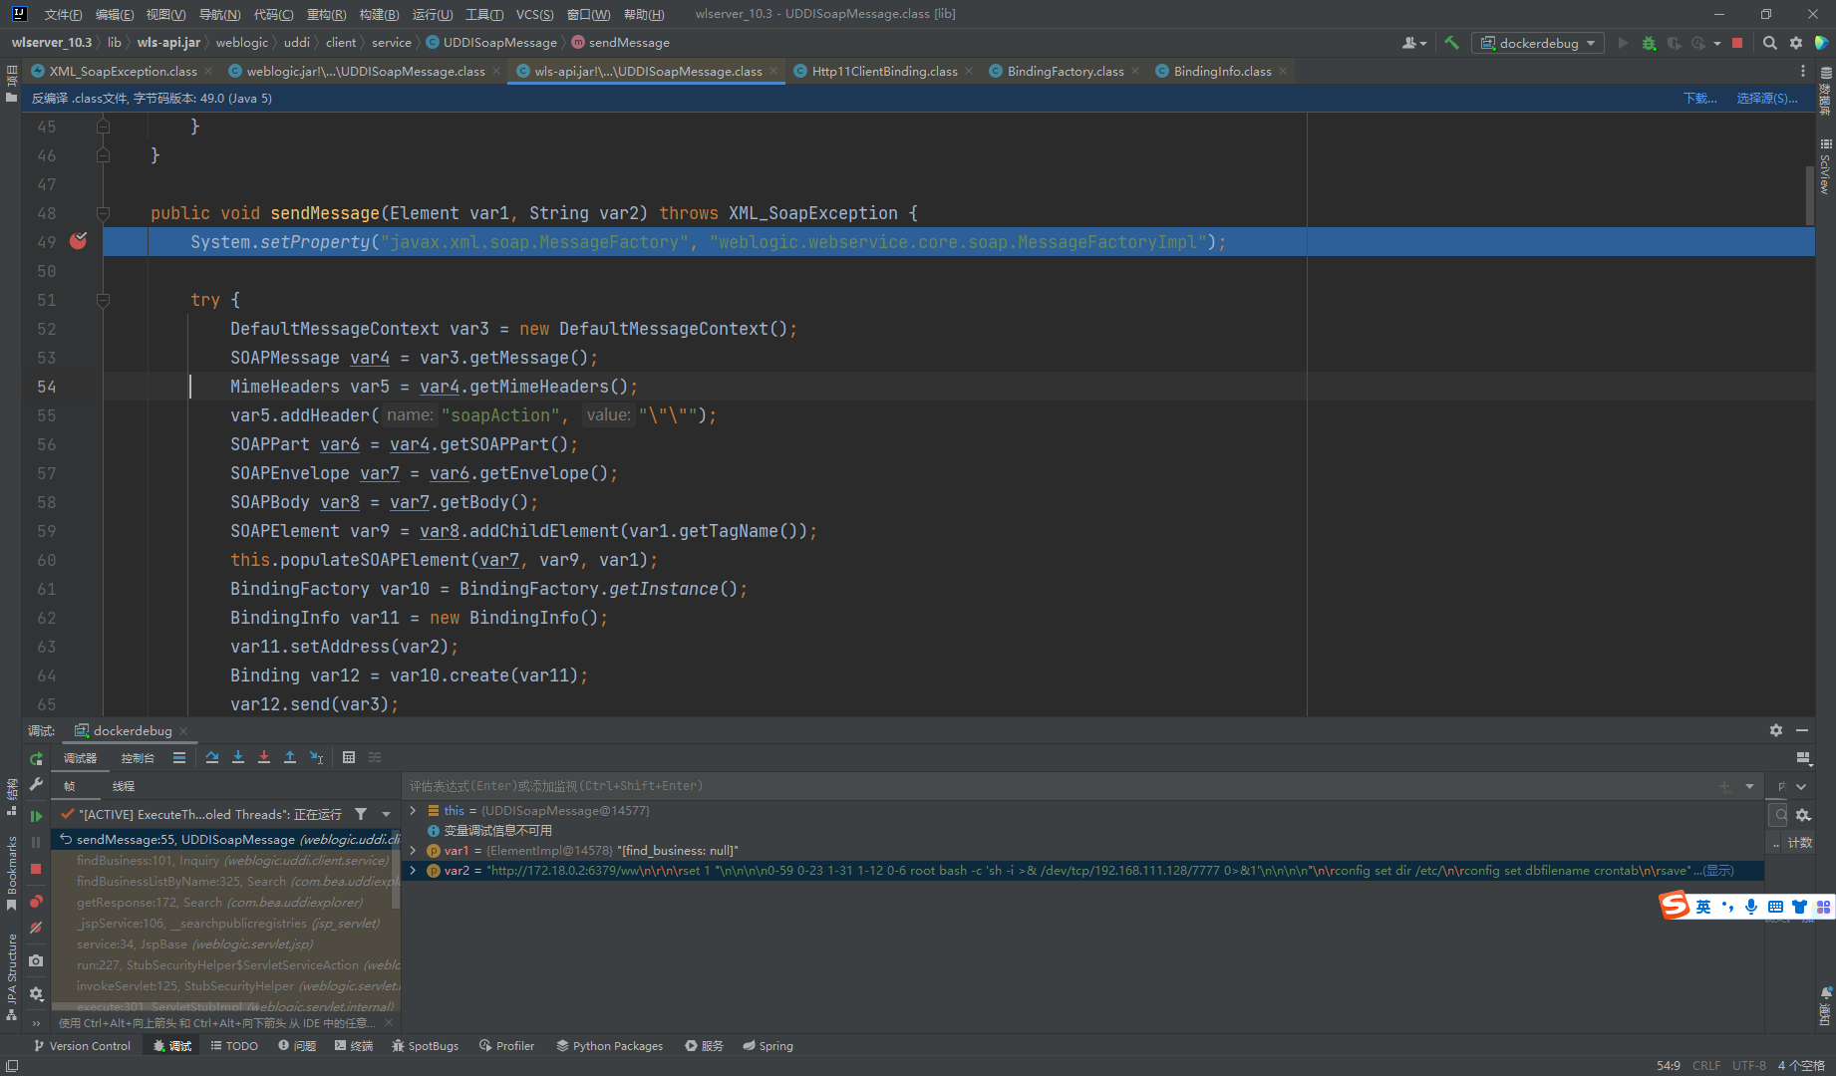
Task: Open the 运行(U) menu
Action: [432, 14]
